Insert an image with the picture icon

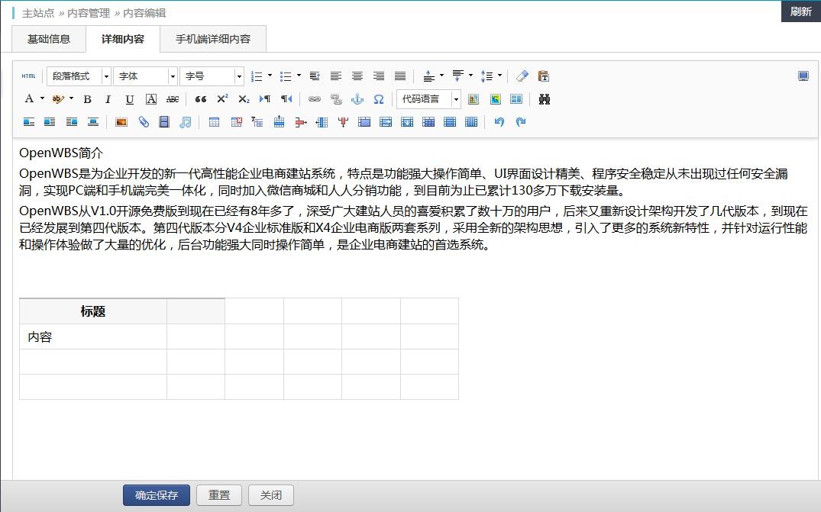pyautogui.click(x=121, y=122)
